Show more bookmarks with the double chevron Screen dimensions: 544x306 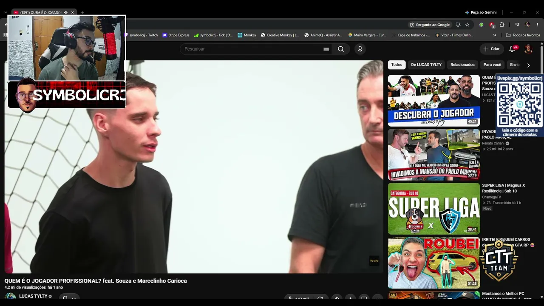tap(494, 35)
